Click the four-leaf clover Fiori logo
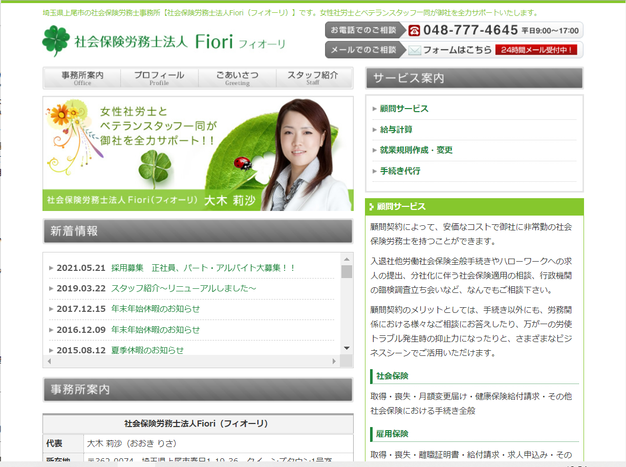The height and width of the screenshot is (467, 626). 56,41
